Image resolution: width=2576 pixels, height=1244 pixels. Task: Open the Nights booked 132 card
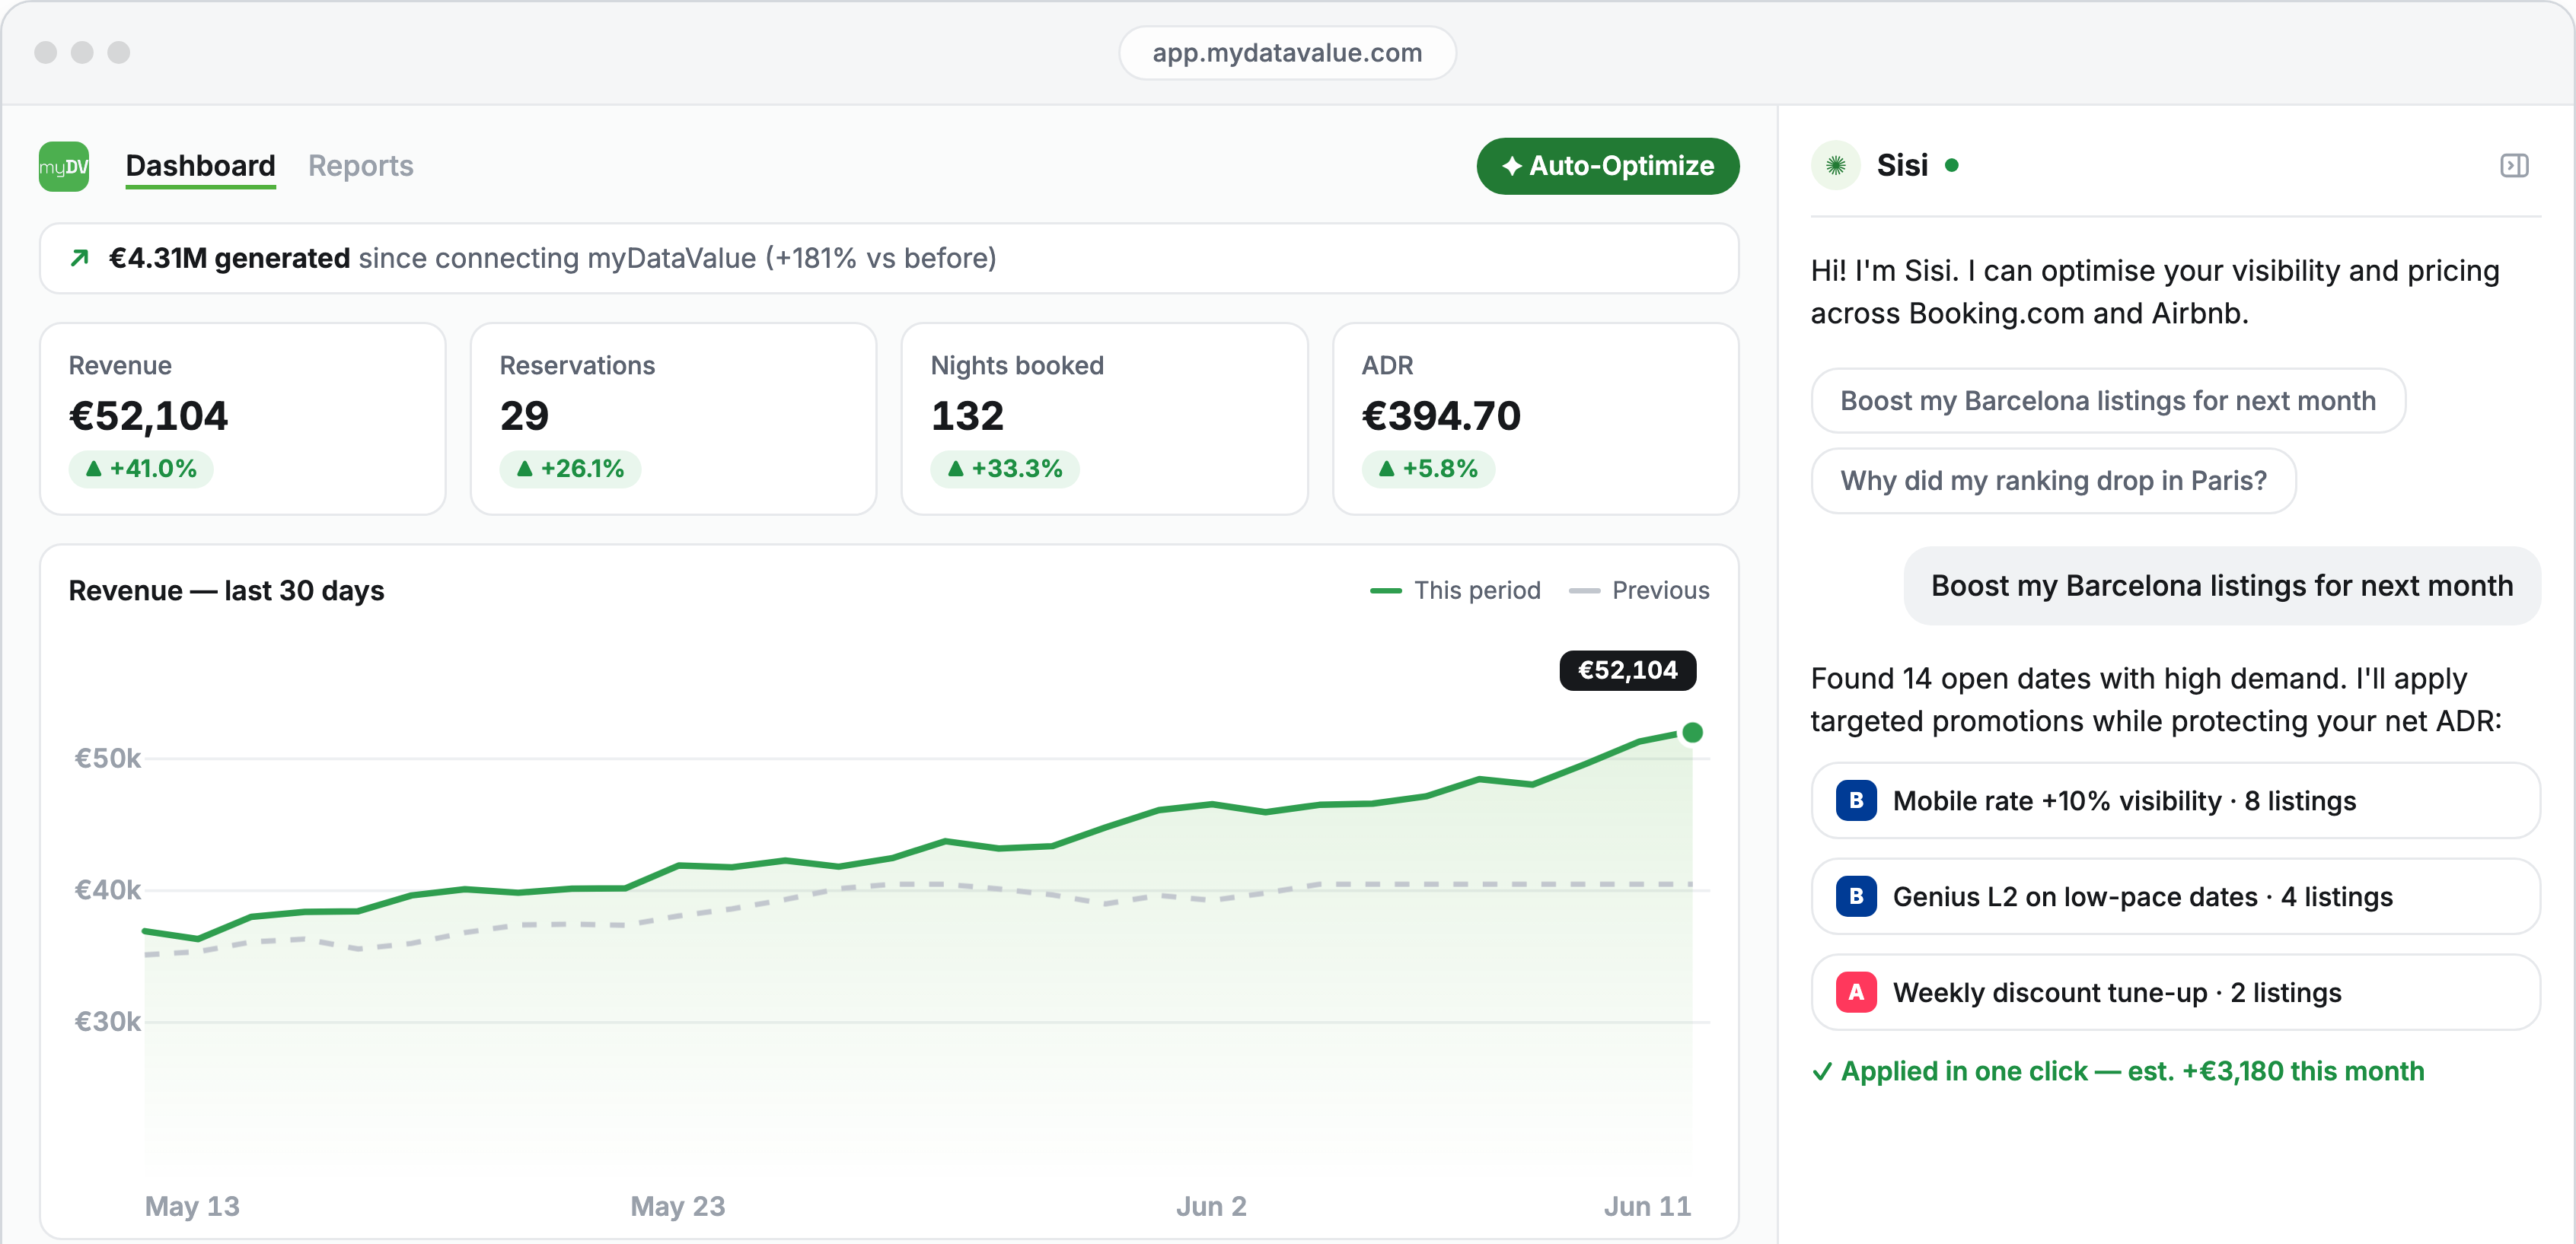(x=1104, y=418)
